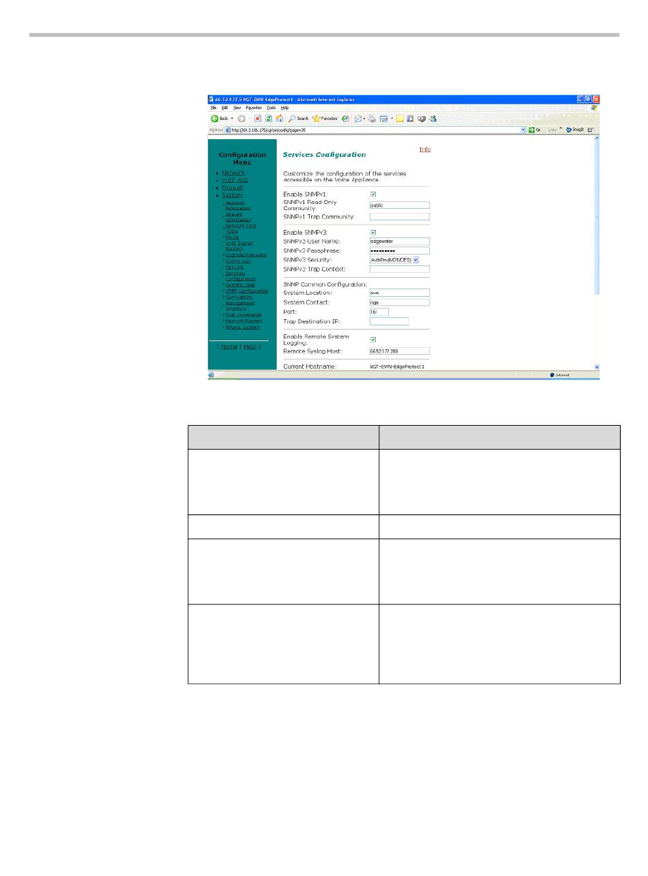The height and width of the screenshot is (876, 648).
Task: Open the Help menu
Action: (x=284, y=108)
